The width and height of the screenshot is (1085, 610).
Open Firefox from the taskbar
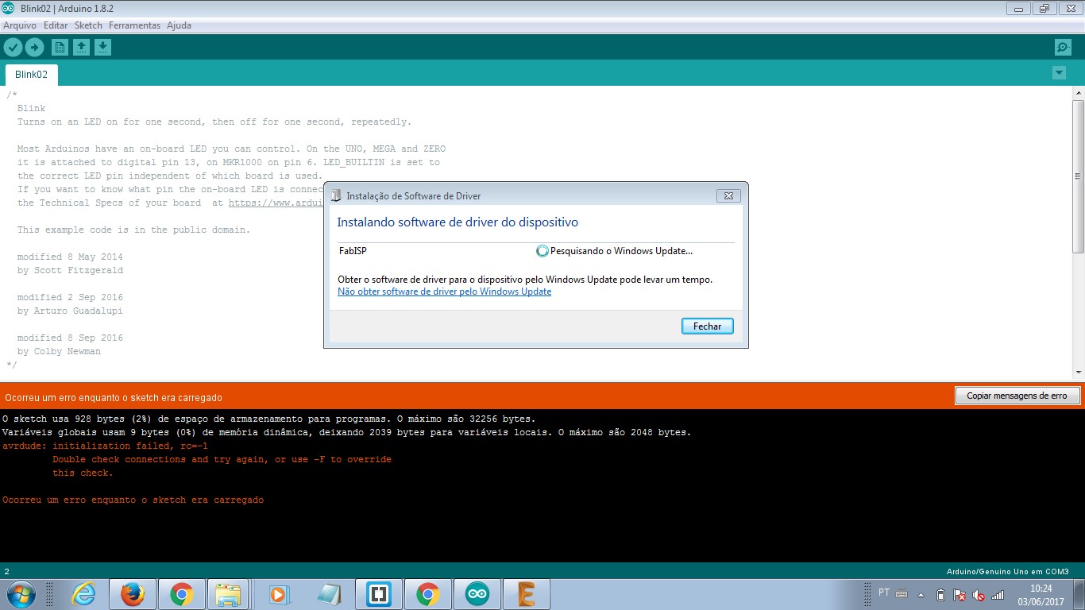pos(133,594)
